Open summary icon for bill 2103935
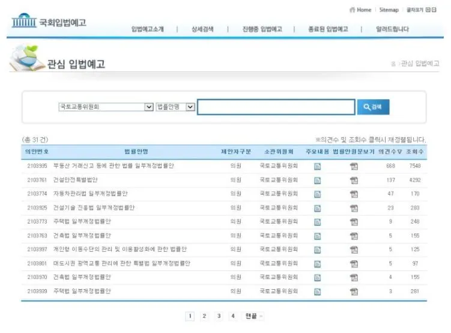The image size is (451, 333). [x=317, y=166]
